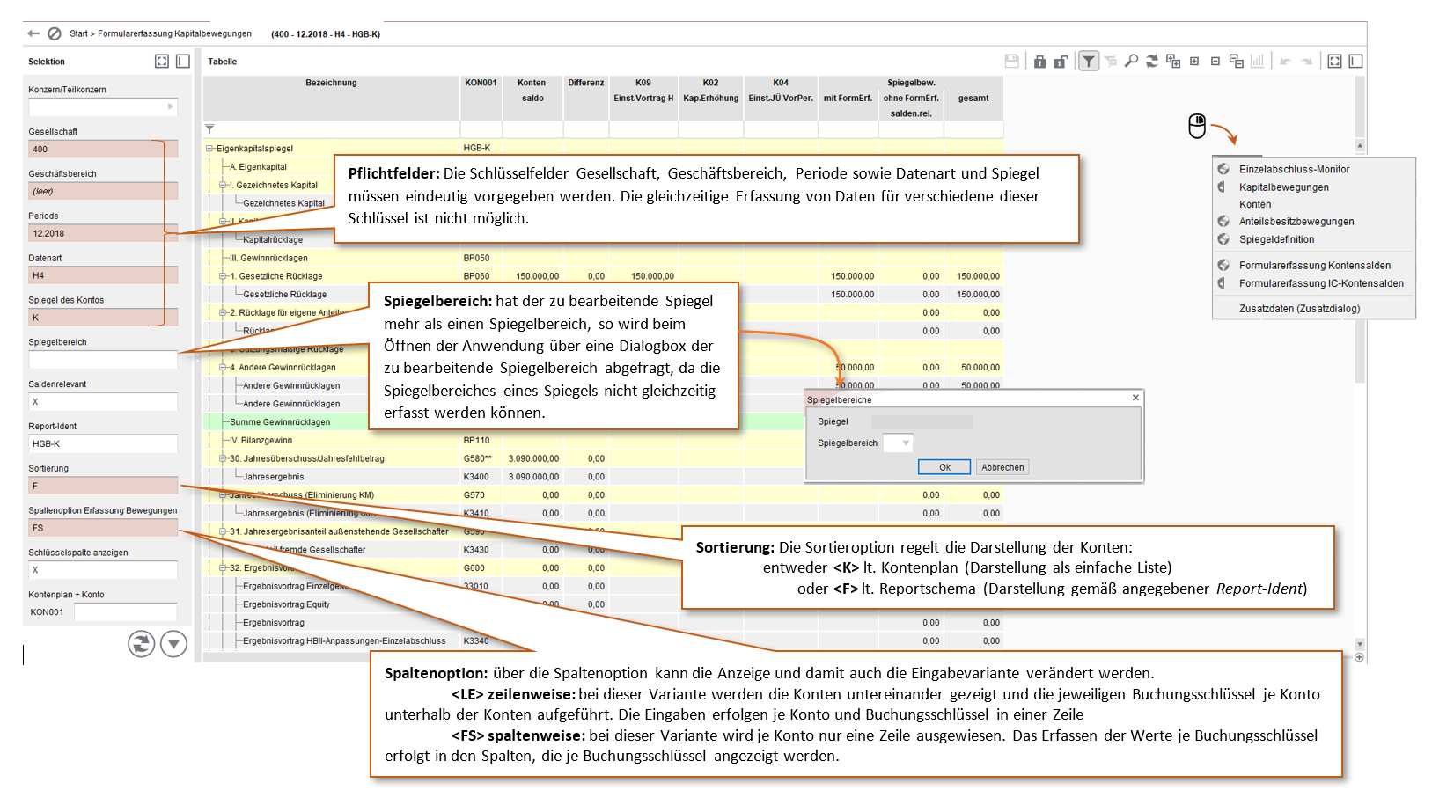This screenshot has height=805, width=1432.
Task: Confirm the Spiegelbereiche dialog with Ok
Action: [944, 467]
